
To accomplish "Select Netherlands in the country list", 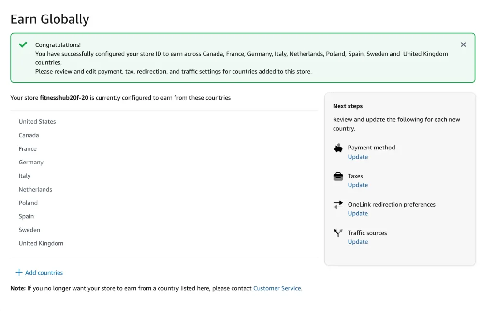I will click(x=35, y=190).
